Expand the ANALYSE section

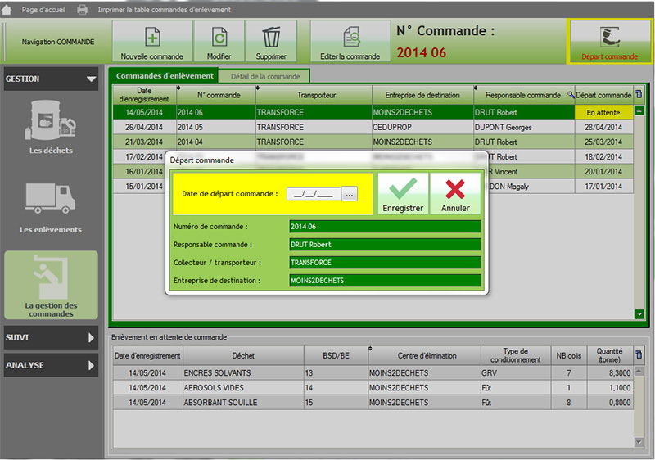(x=51, y=365)
